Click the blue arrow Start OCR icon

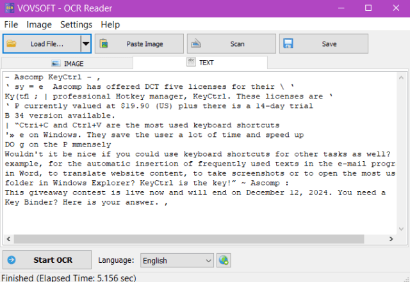point(12,260)
